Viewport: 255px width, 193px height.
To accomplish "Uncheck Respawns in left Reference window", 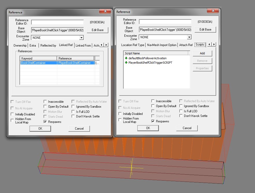I will pyautogui.click(x=45, y=122).
